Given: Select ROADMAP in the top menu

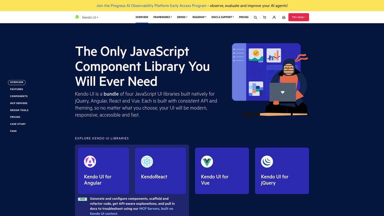Looking at the screenshot, I should 199,17.
